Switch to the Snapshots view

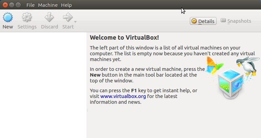pyautogui.click(x=236, y=21)
